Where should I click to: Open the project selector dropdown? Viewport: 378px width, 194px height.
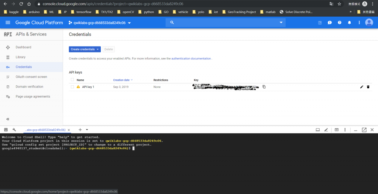coord(100,23)
